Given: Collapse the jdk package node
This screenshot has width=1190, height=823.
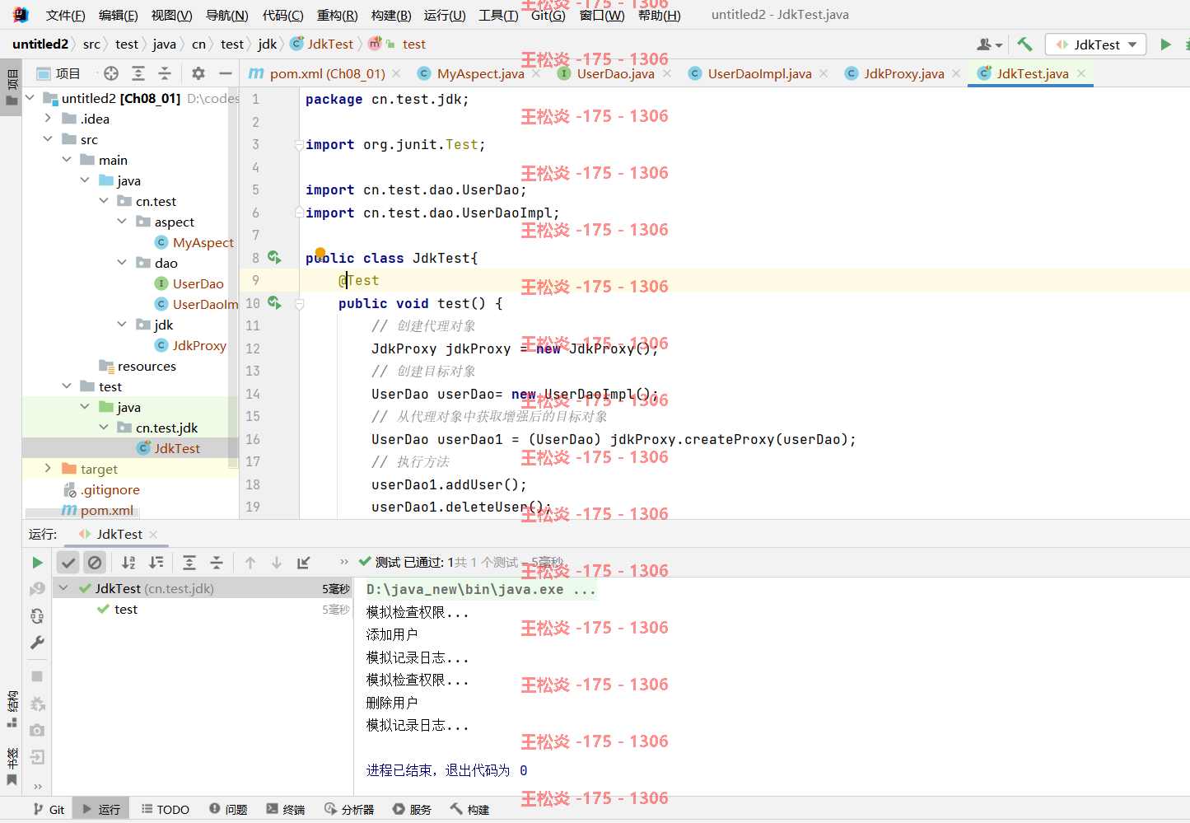Looking at the screenshot, I should pos(122,325).
